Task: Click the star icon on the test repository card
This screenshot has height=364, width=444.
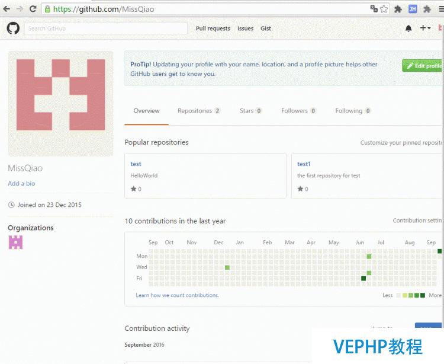Action: [133, 189]
